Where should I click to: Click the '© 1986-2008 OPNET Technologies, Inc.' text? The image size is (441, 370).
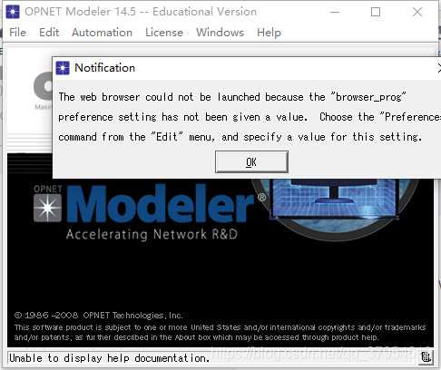tap(98, 316)
